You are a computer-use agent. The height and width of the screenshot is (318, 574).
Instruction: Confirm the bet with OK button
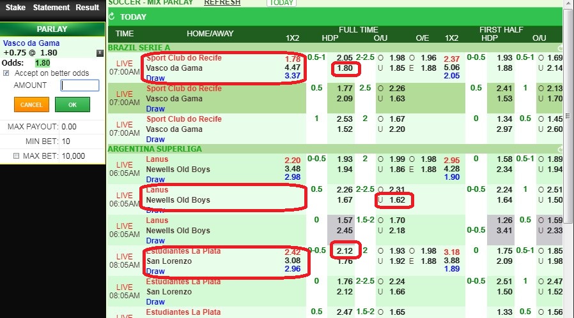(x=72, y=105)
